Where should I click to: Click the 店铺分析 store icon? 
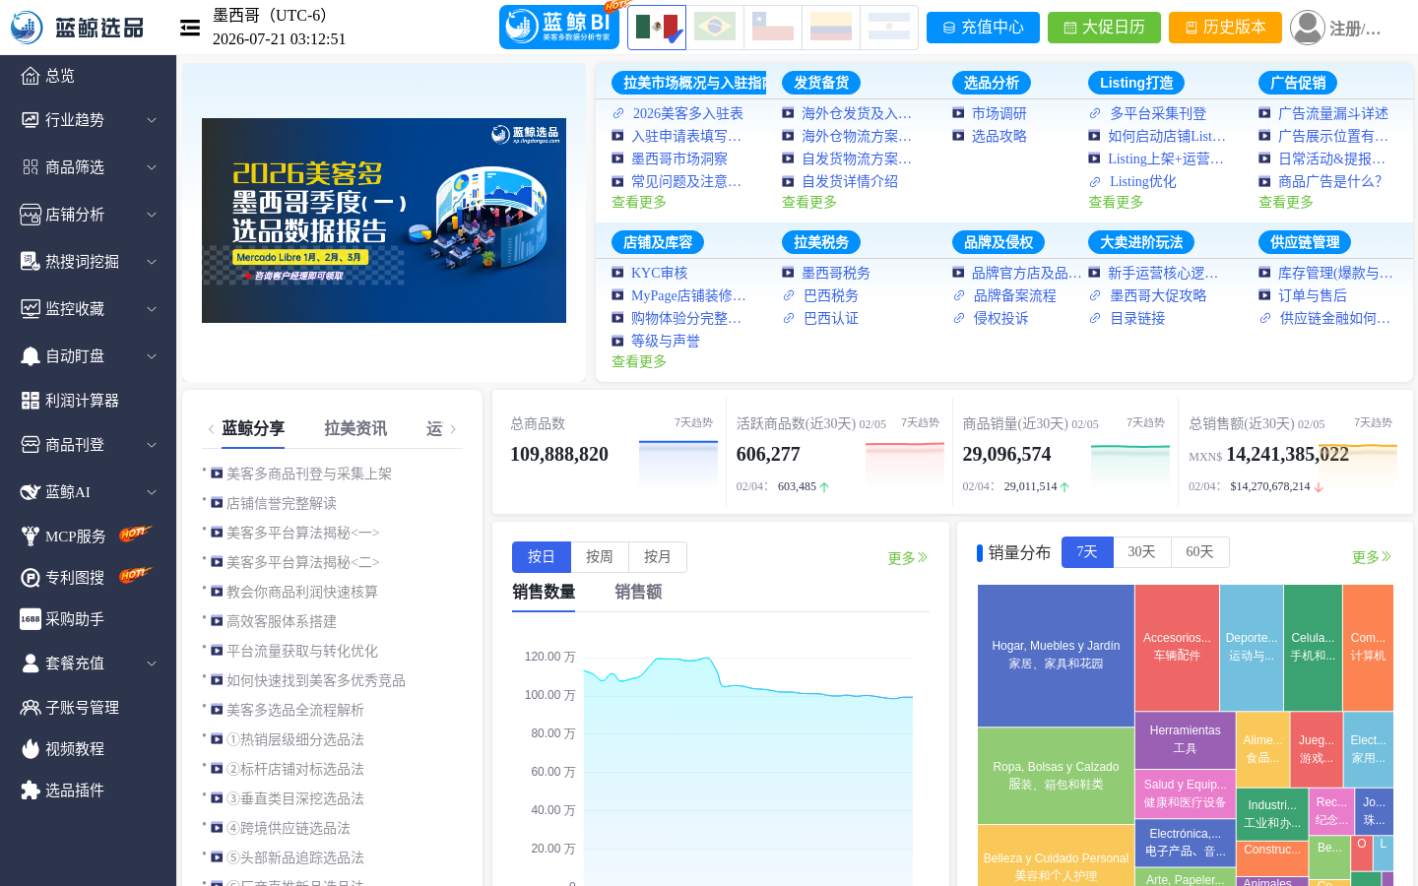coord(31,215)
